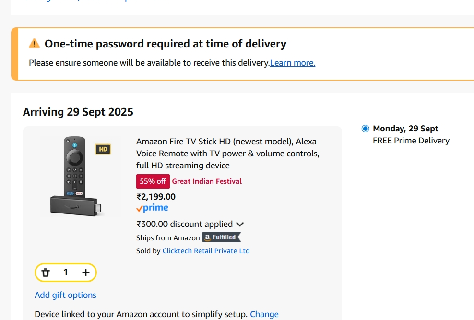This screenshot has height=320, width=474.
Task: Click Change next to device linked setup
Action: coord(264,314)
